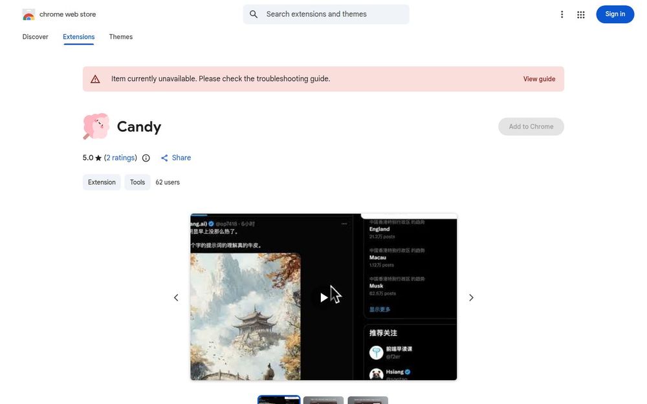Screen dimensions: 647x404
Task: Click the pink Candy extension icon
Action: click(x=96, y=126)
